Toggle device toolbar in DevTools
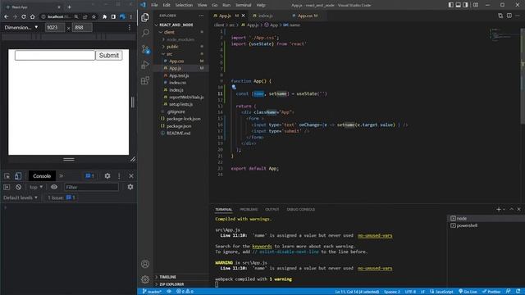 point(18,176)
